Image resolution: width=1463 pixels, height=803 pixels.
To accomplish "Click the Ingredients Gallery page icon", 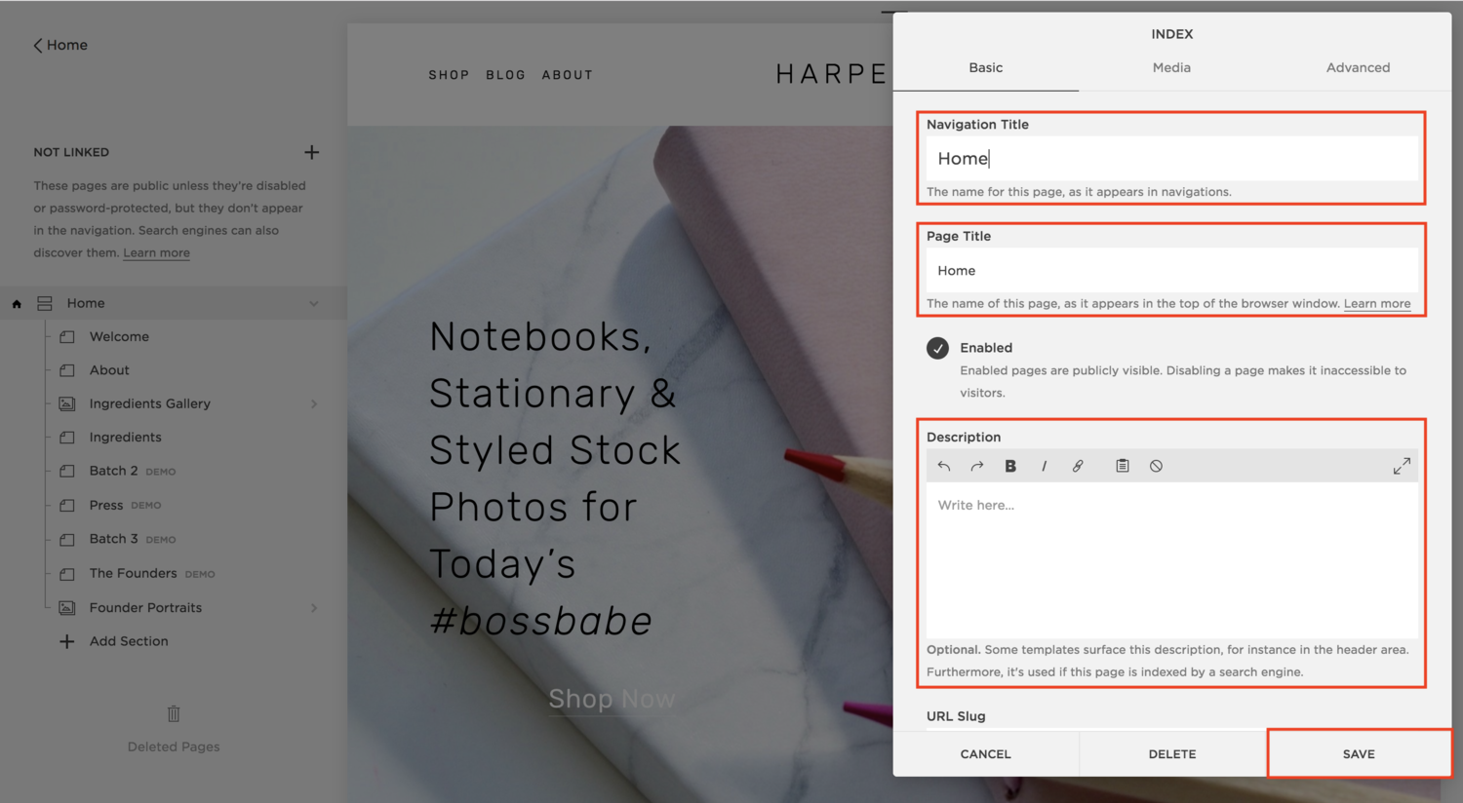I will [67, 403].
